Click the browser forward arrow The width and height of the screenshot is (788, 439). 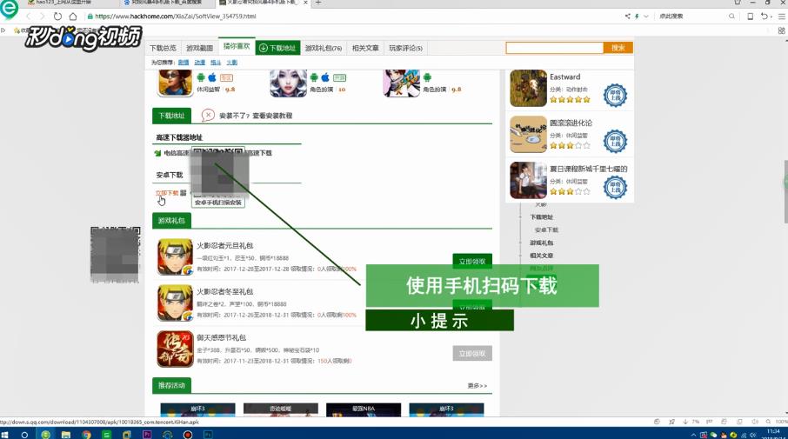pyautogui.click(x=43, y=16)
